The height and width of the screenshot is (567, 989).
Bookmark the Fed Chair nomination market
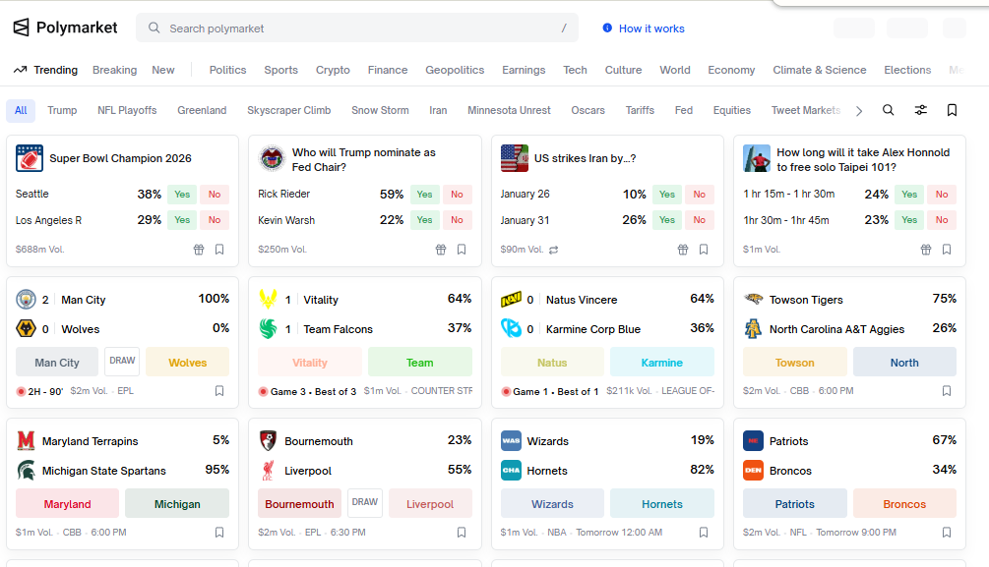(462, 250)
